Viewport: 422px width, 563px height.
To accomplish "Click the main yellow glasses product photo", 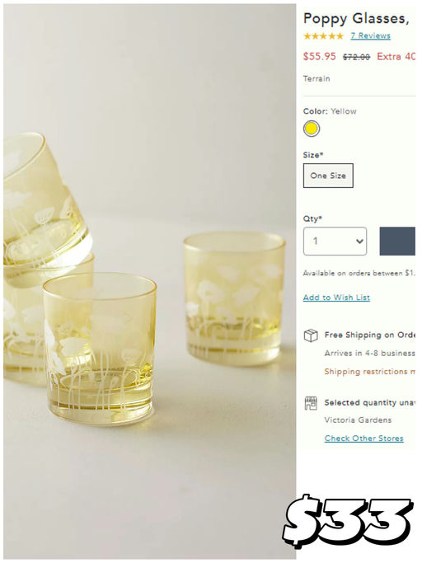I will 150,282.
